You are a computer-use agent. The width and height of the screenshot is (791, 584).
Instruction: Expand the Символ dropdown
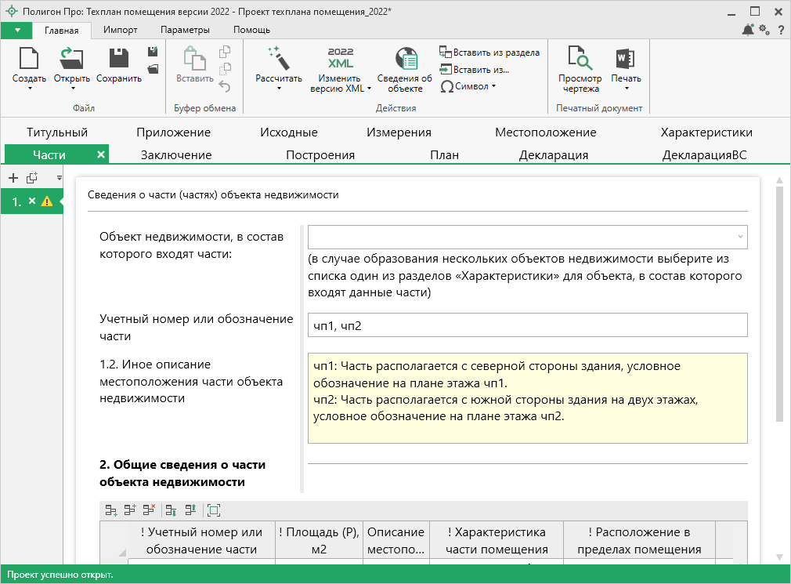(493, 86)
